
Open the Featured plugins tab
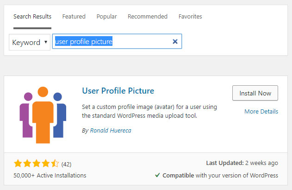(74, 17)
